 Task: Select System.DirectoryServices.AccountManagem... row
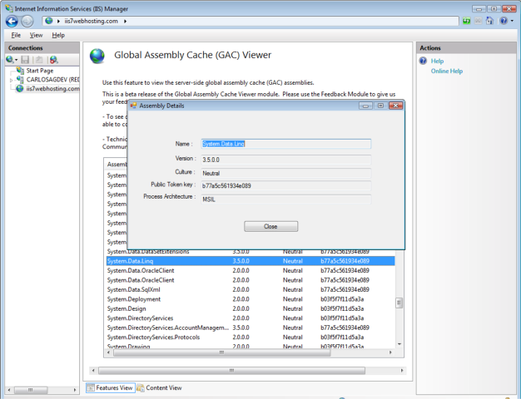tap(251, 328)
